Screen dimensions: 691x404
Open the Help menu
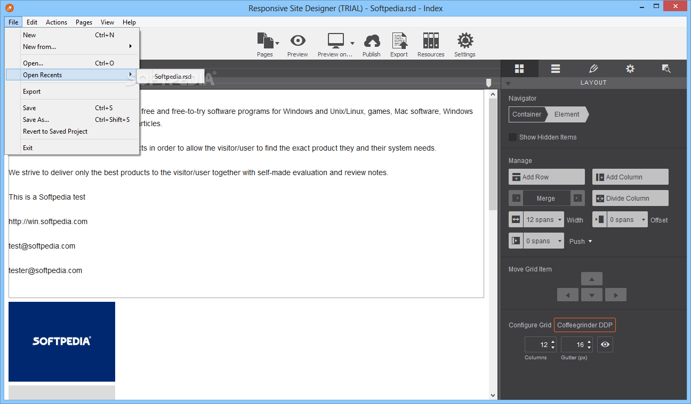coord(129,22)
